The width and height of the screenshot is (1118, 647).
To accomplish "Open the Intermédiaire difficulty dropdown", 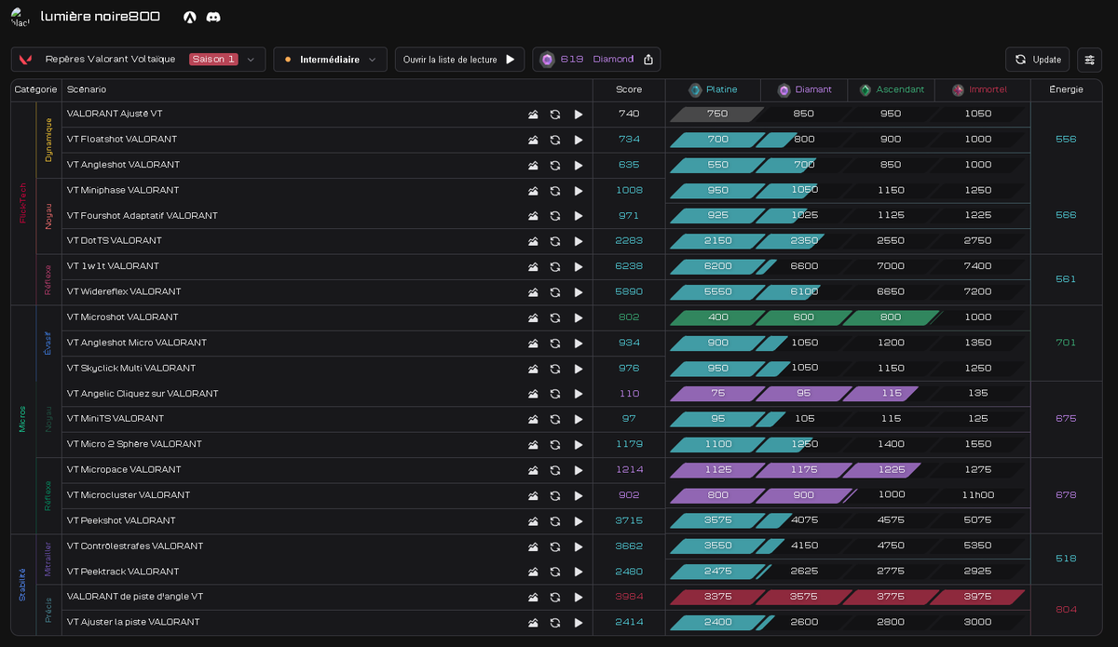I will (331, 60).
